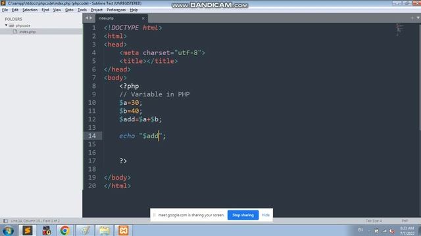Open the Goto menu
Image resolution: width=421 pixels, height=236 pixels.
[x=69, y=10]
